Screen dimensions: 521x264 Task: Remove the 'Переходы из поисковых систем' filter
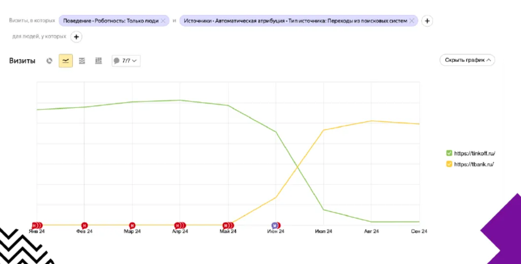coord(411,21)
